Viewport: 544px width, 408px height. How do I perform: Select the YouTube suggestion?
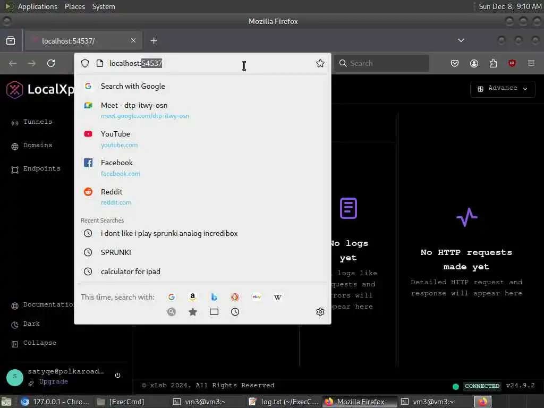pos(202,139)
